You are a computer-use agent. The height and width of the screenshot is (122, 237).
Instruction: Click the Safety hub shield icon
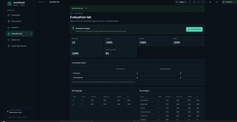click(9, 40)
